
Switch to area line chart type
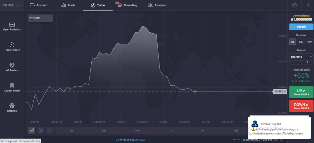coord(32,131)
